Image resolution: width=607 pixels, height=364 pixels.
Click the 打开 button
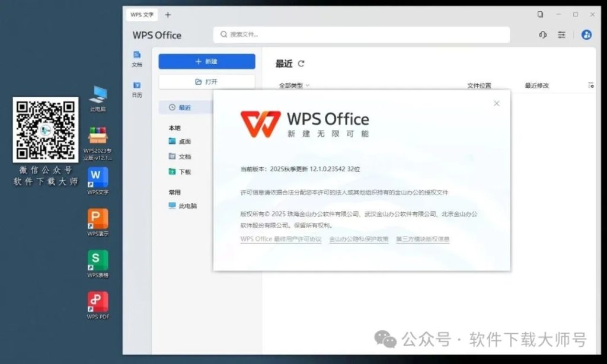tap(206, 81)
